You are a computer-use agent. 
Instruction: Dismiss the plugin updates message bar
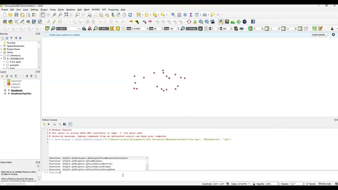(x=333, y=35)
